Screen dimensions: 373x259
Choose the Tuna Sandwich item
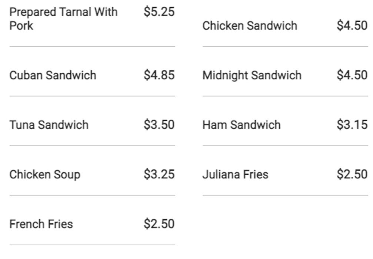point(49,125)
